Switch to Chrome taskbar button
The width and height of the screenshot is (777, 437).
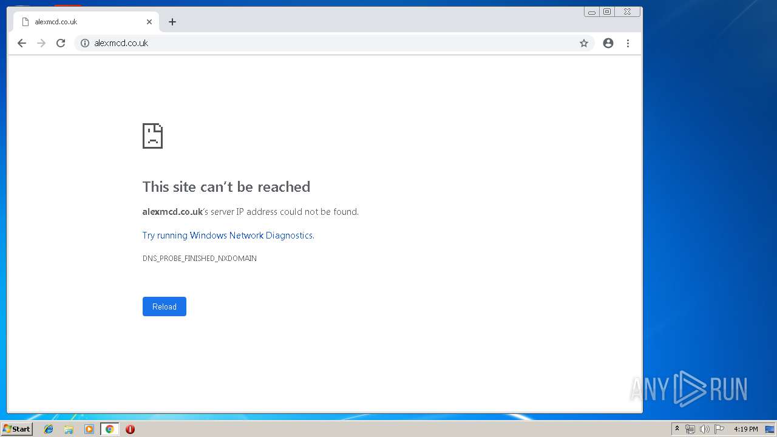(109, 429)
